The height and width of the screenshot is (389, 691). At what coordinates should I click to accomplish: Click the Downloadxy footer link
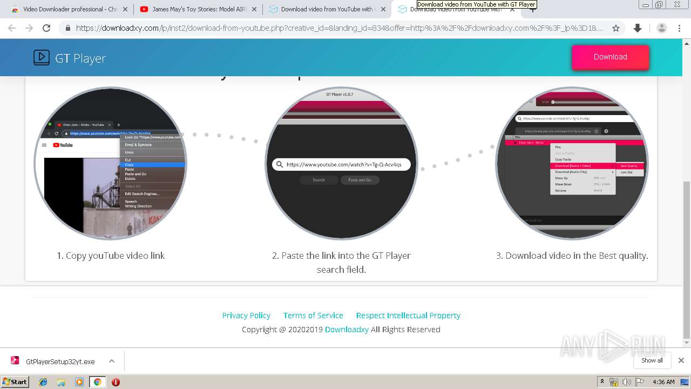click(347, 330)
